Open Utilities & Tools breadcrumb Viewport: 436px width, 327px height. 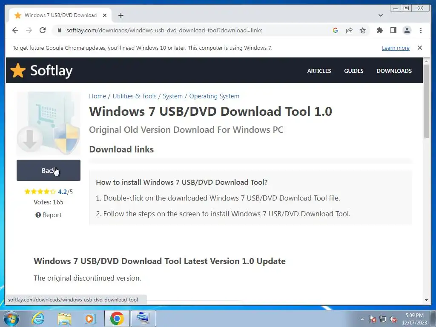(135, 96)
